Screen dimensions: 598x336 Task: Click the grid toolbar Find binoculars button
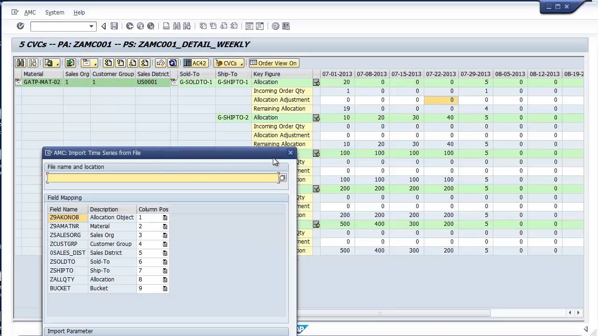pyautogui.click(x=20, y=63)
